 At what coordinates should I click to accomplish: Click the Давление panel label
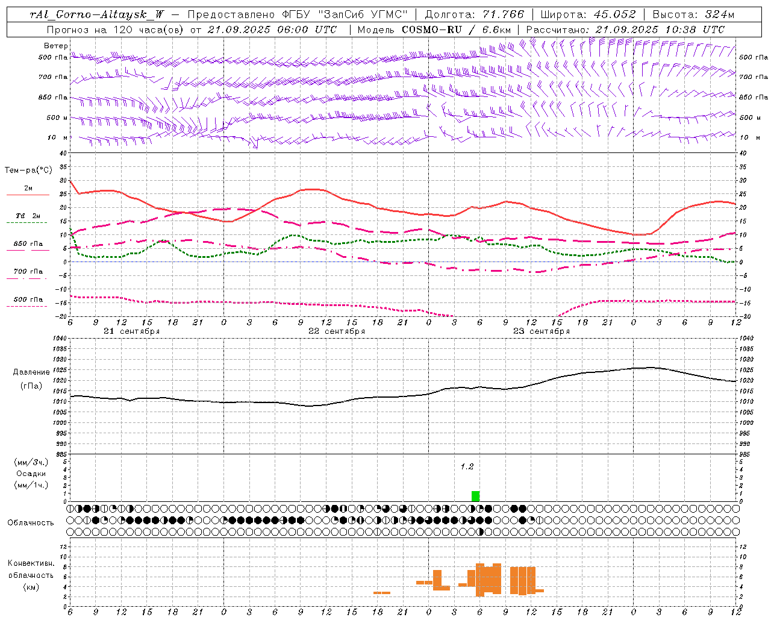[x=31, y=372]
